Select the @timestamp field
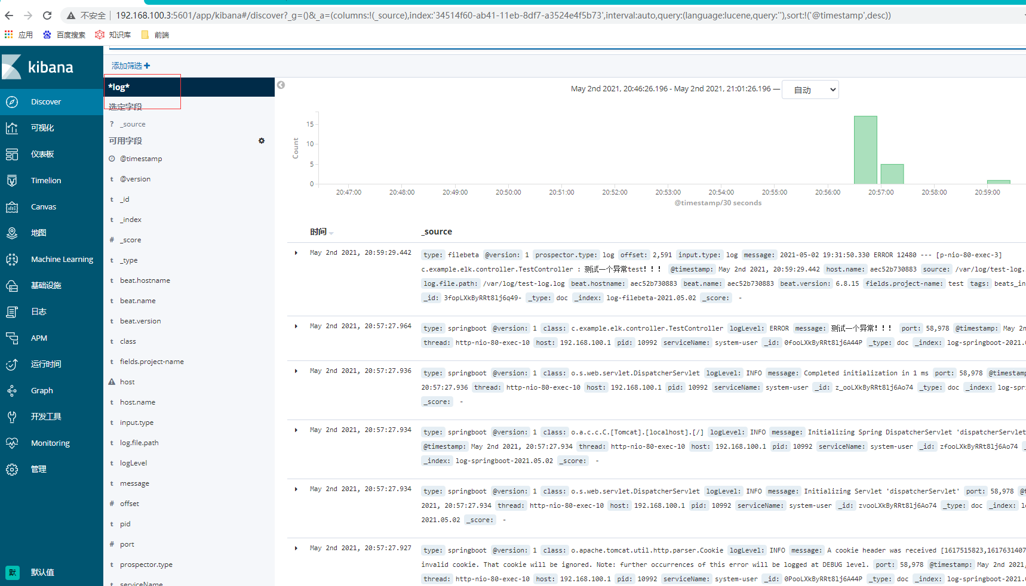The height and width of the screenshot is (586, 1026). point(141,159)
